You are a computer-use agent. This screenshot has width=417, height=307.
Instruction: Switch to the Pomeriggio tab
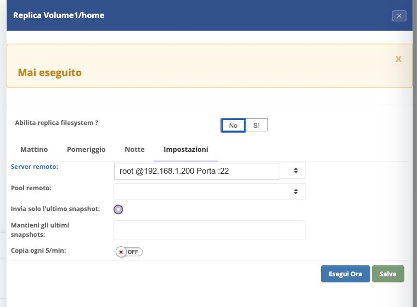tap(86, 149)
